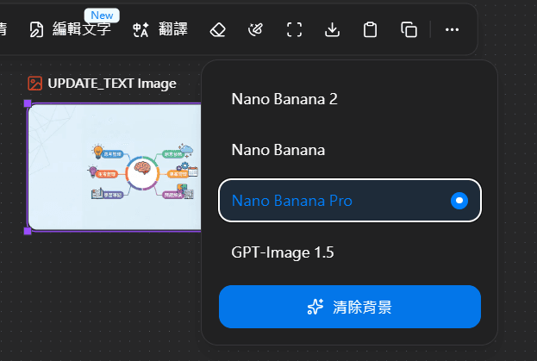The height and width of the screenshot is (361, 537).
Task: Toggle the Nano Banana Pro radio button
Action: [460, 201]
